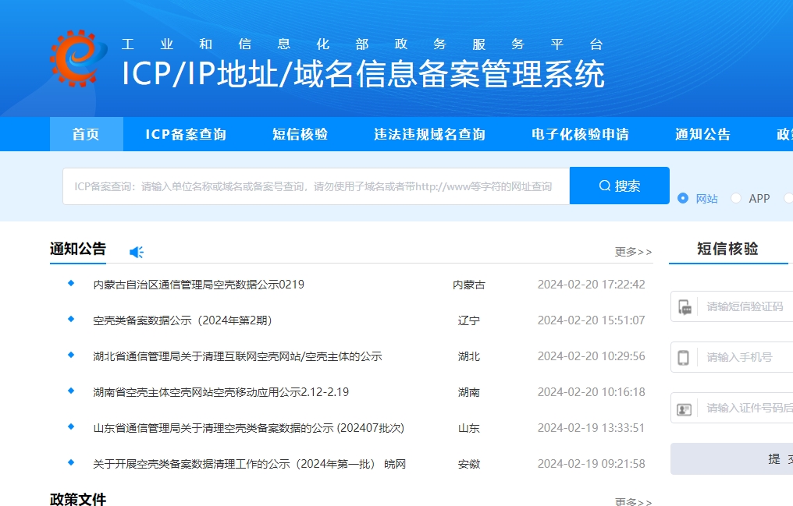
Task: Click the 搜索 search button
Action: [619, 185]
